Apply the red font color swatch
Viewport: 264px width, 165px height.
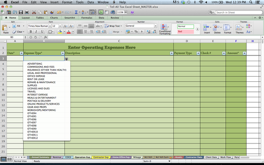coord(69,32)
